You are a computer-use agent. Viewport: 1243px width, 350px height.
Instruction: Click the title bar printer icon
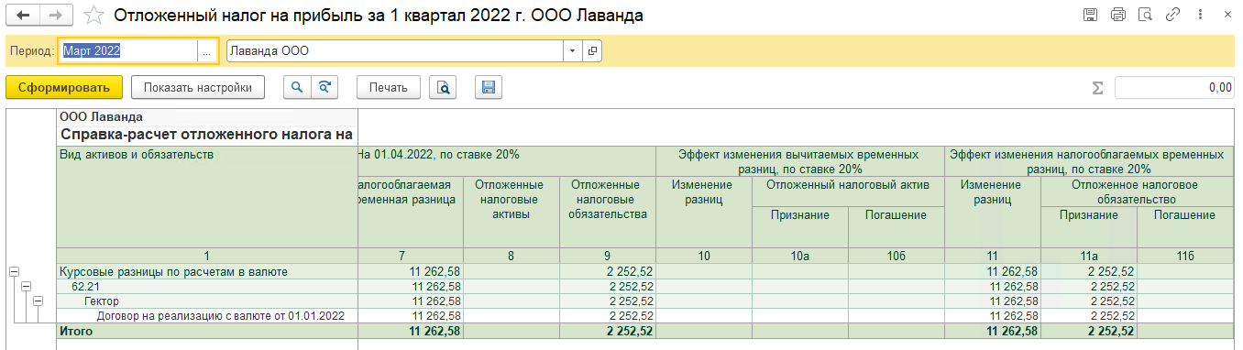pos(1117,16)
